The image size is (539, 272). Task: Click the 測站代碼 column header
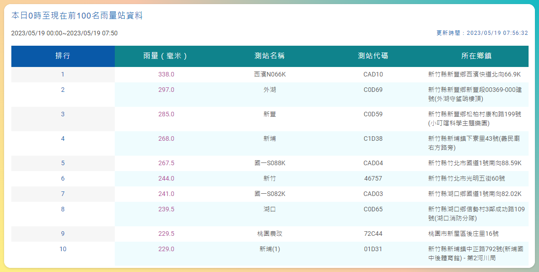[373, 56]
